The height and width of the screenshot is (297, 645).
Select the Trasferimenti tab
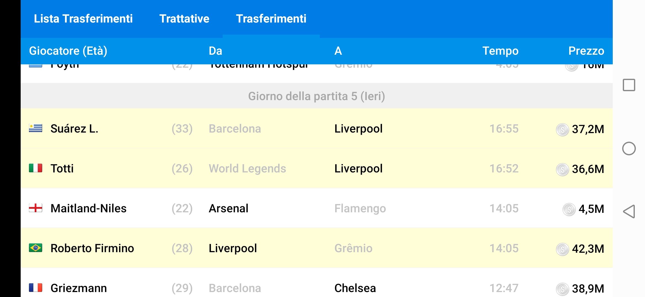point(271,19)
